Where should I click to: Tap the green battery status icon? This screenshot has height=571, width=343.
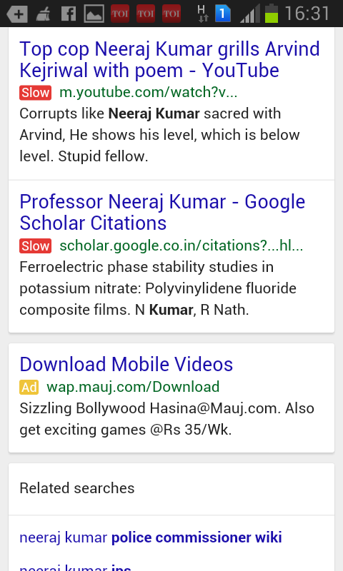pyautogui.click(x=272, y=14)
